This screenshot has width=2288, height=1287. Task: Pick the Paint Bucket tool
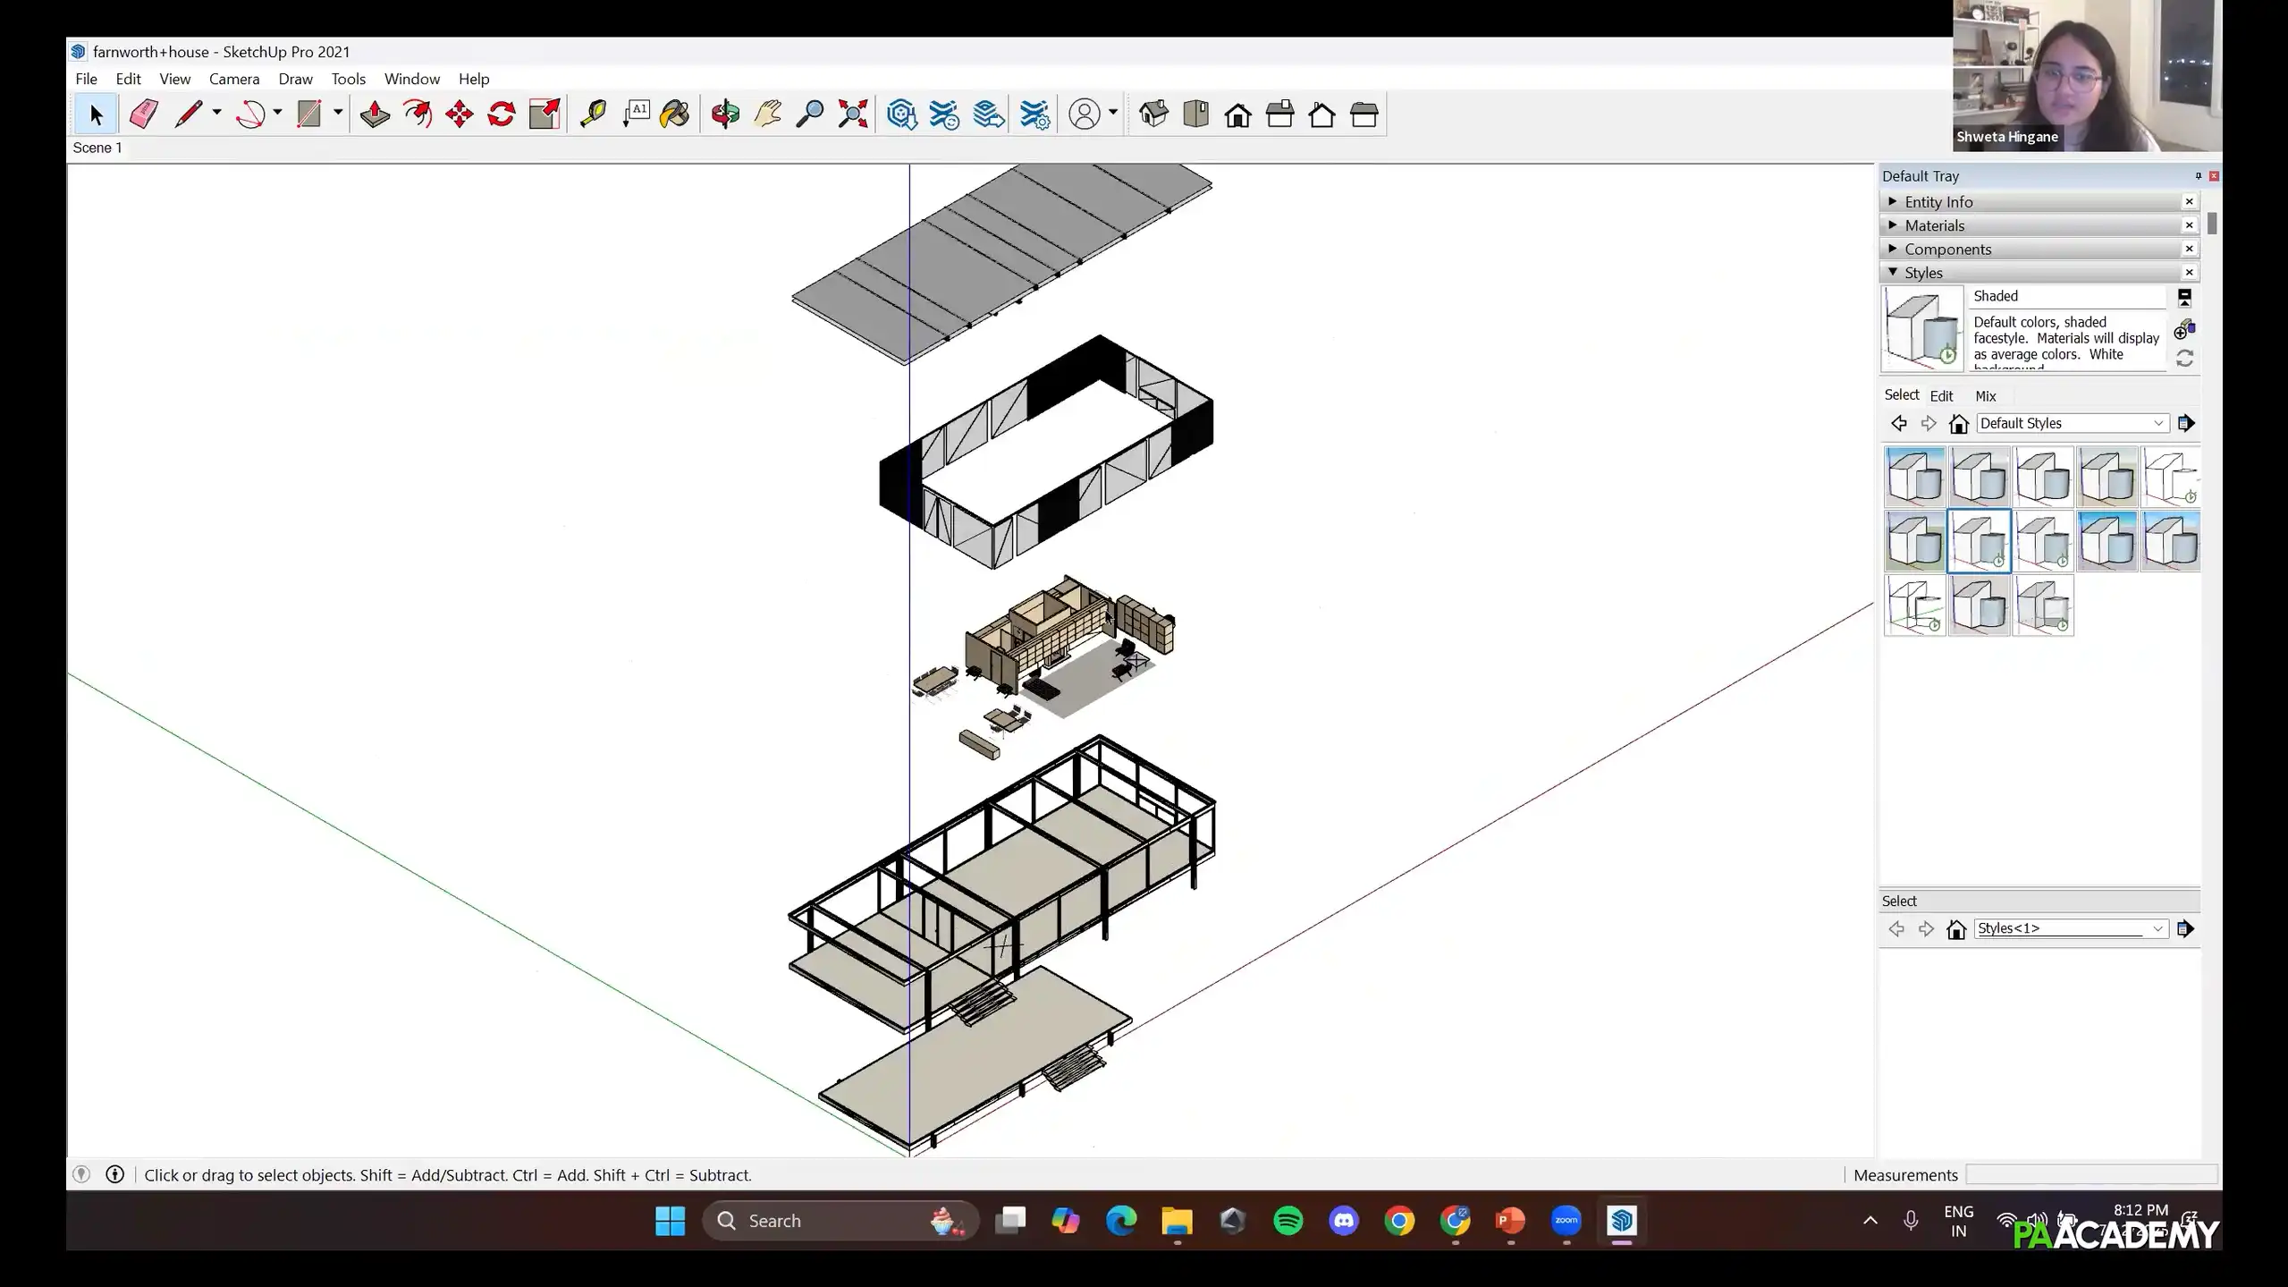(675, 114)
